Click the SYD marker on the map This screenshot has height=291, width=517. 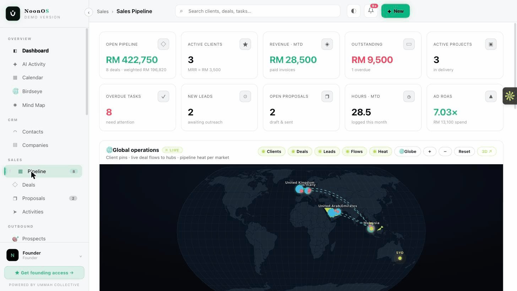click(x=400, y=258)
